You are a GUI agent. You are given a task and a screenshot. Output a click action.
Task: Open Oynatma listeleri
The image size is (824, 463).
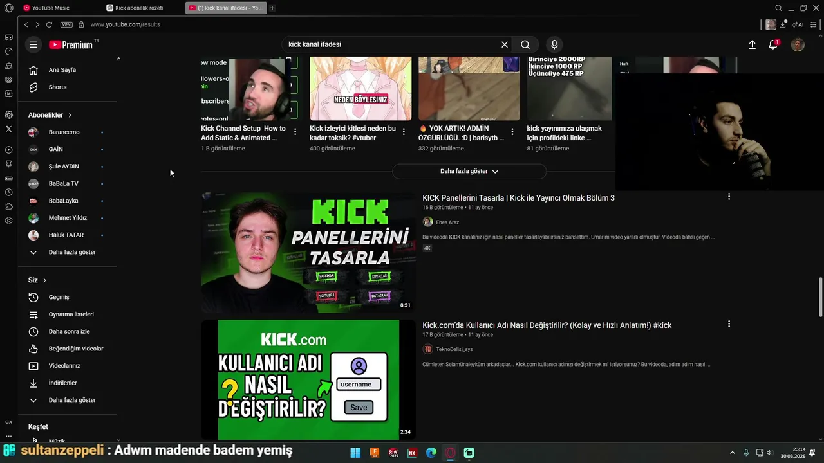pos(68,314)
